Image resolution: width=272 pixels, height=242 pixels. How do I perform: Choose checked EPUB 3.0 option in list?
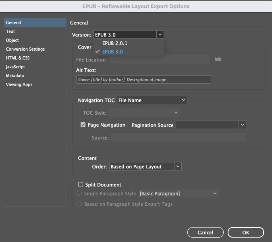point(129,51)
